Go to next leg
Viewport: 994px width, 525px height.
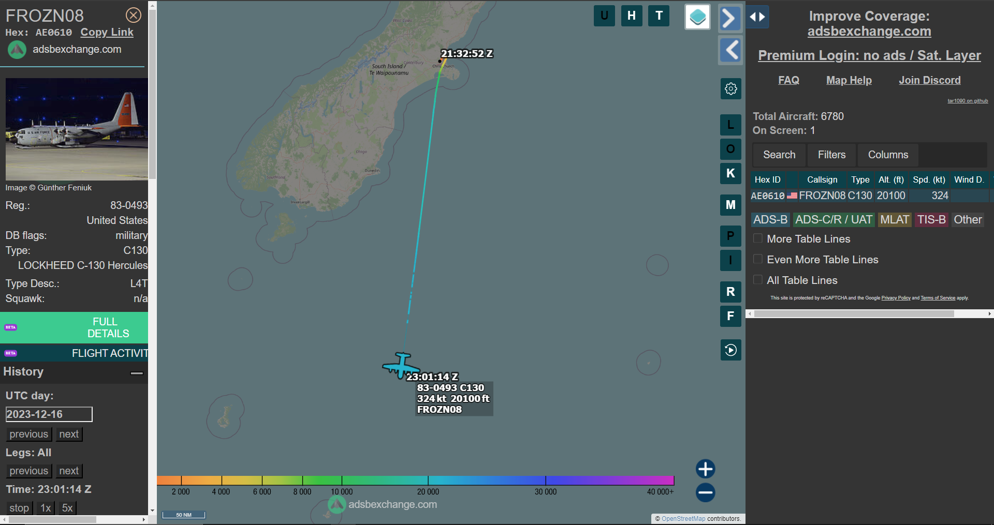(x=69, y=471)
